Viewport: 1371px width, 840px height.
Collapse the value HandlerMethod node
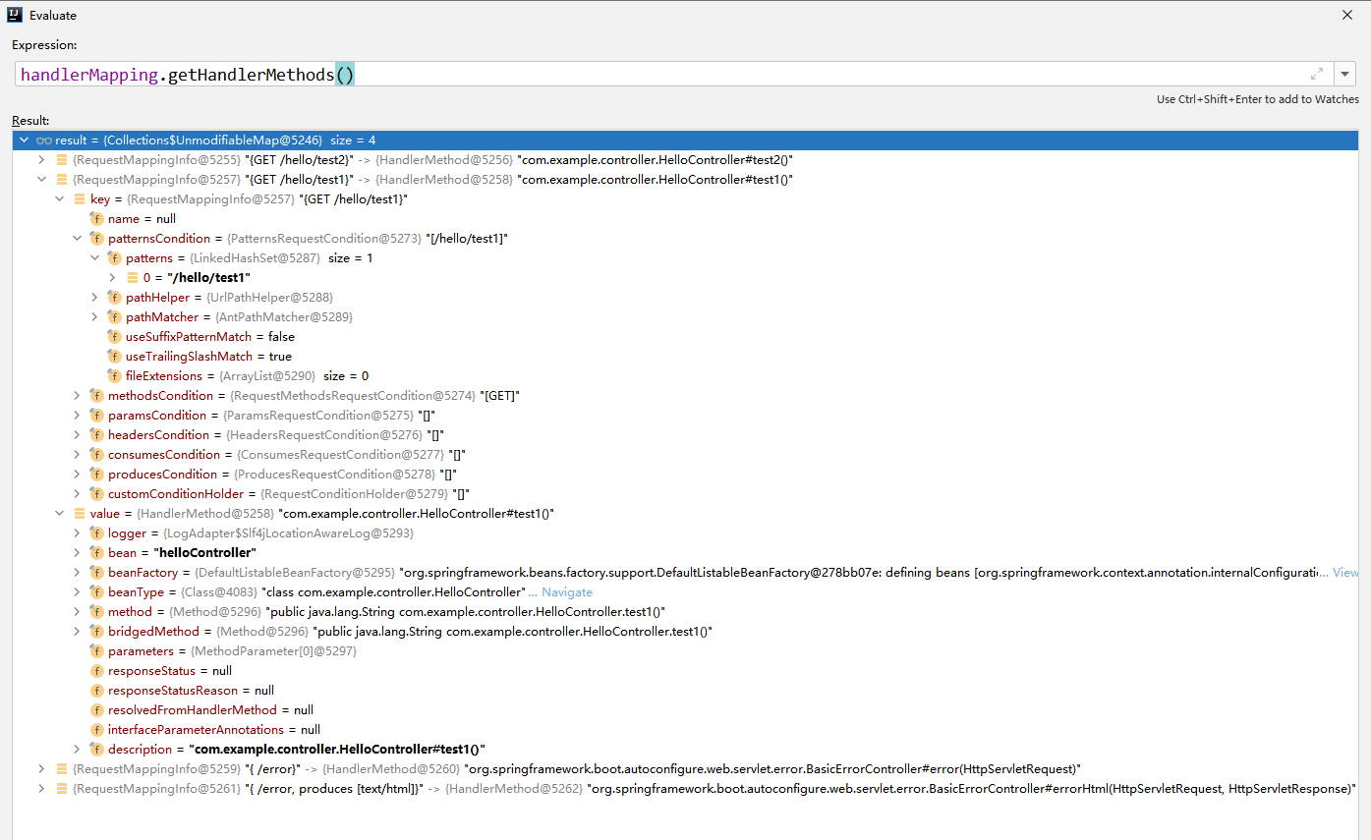coord(59,514)
